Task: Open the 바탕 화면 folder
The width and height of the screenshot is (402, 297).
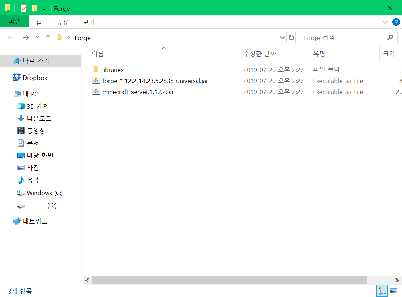Action: (x=40, y=155)
